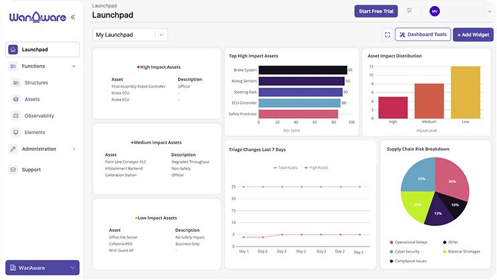This screenshot has width=497, height=280.
Task: Click the ECU Controller bar
Action: click(299, 103)
